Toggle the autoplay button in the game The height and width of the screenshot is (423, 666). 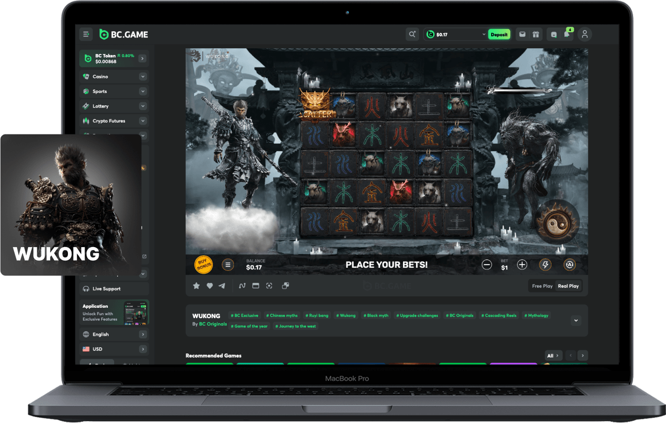point(570,265)
